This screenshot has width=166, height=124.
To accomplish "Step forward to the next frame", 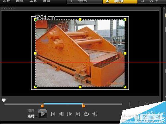I will click(x=69, y=114).
